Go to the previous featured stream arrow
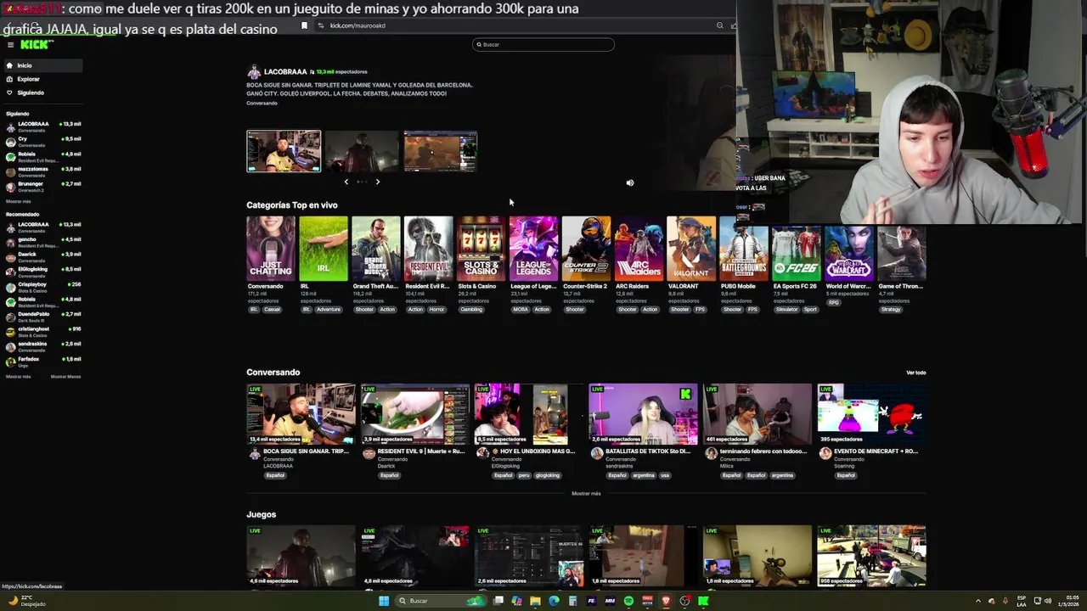 pos(346,182)
